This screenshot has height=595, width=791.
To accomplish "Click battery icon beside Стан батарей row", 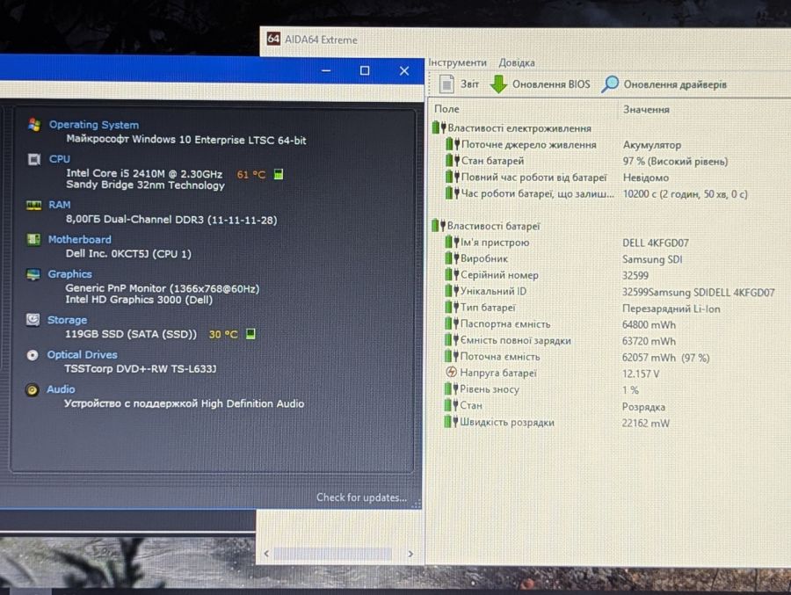I will point(453,161).
